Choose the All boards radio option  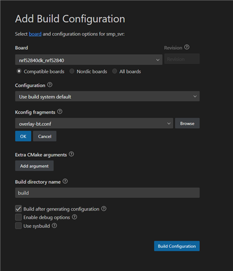click(115, 71)
